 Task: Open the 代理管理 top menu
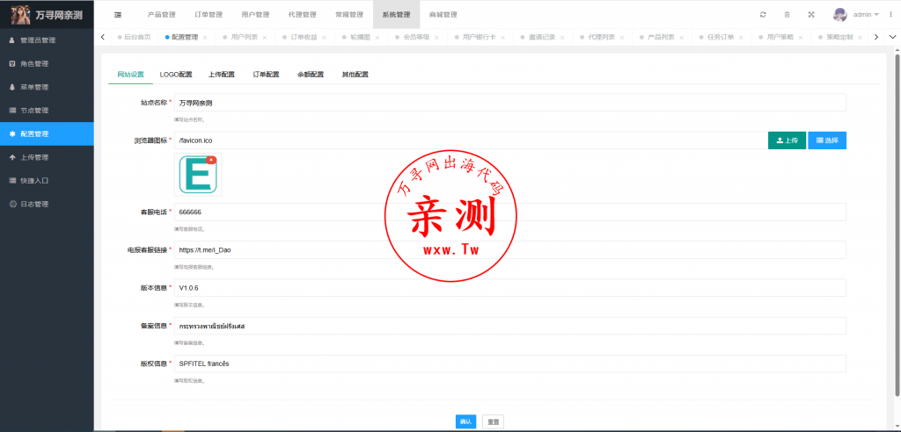coord(303,14)
